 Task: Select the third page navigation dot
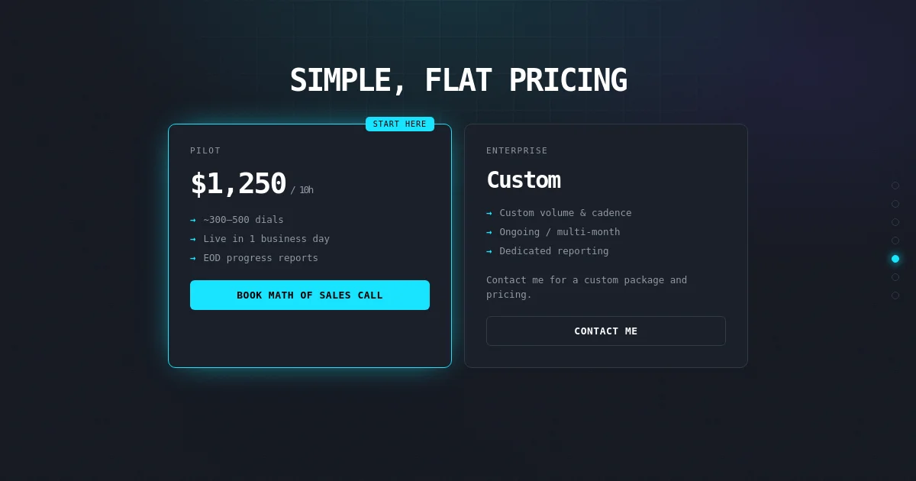click(x=895, y=222)
